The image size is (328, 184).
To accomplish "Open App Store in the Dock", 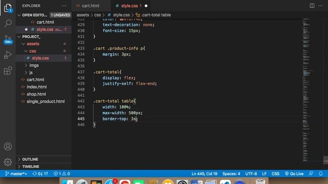I will coord(111,182).
